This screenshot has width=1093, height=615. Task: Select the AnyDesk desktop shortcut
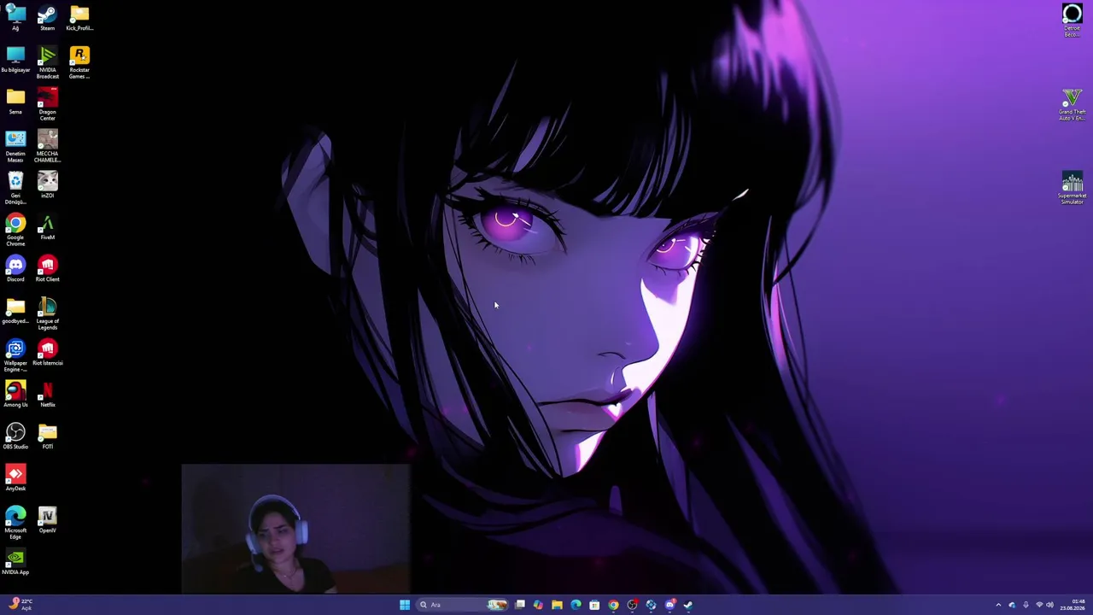click(15, 478)
